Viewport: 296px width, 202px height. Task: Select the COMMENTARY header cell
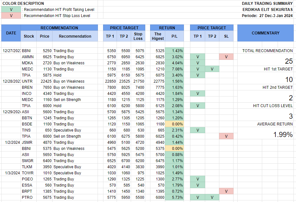pos(265,33)
